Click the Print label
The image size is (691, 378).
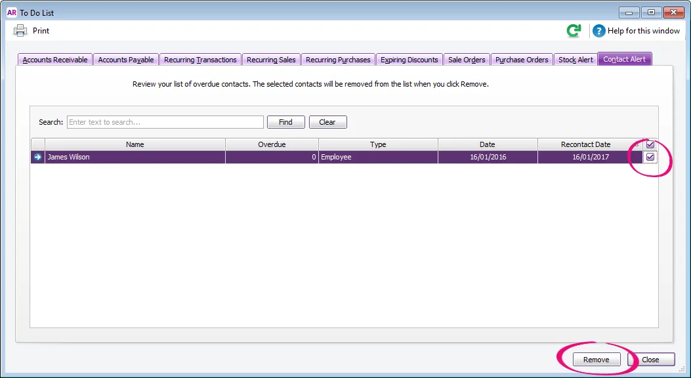[41, 31]
